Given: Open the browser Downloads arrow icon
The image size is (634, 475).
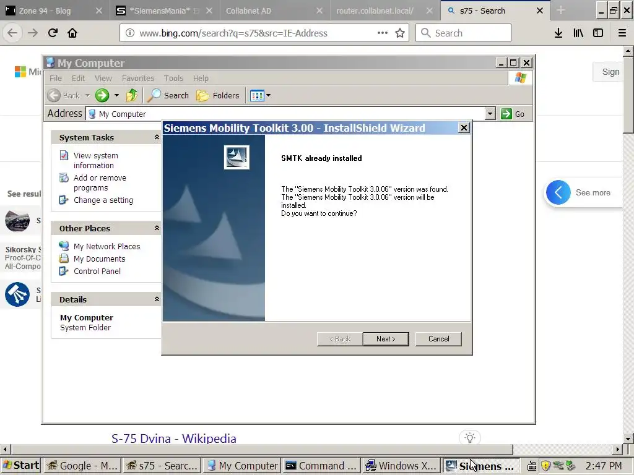Looking at the screenshot, I should coord(558,33).
